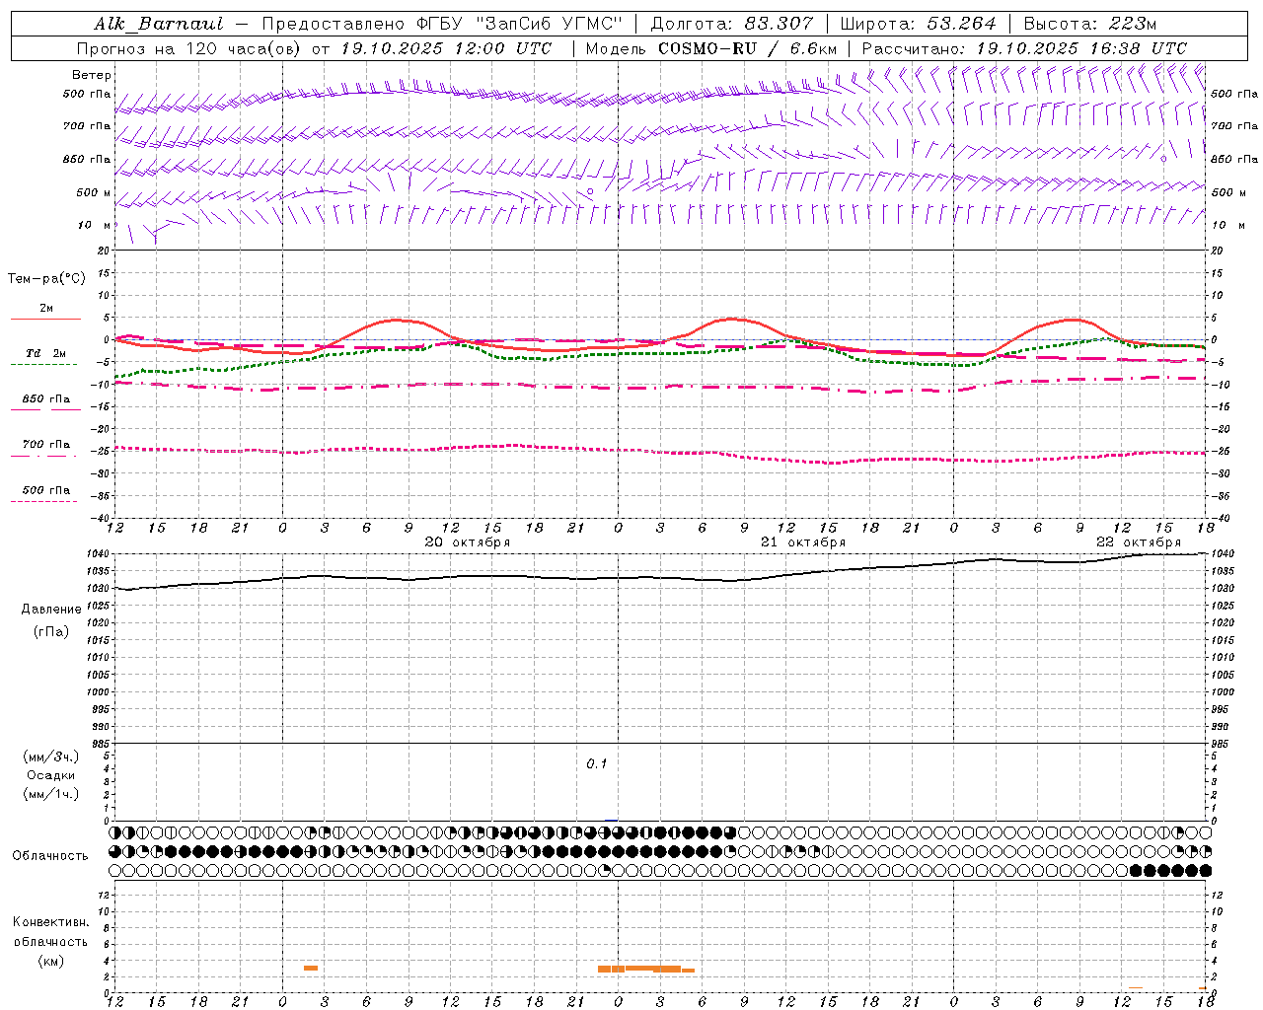Viewport: 1263px width, 1010px height.
Task: Select the red 2м temperature legend line
Action: [x=45, y=319]
